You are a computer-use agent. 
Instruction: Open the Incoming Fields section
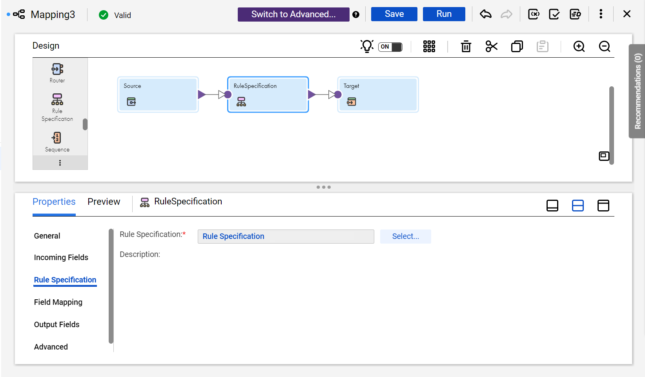point(61,257)
